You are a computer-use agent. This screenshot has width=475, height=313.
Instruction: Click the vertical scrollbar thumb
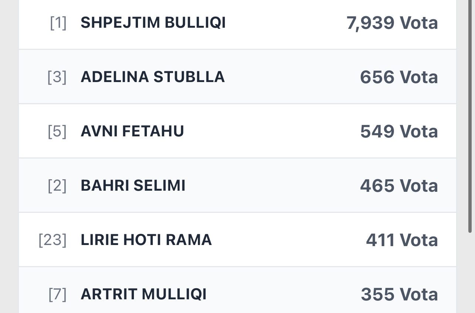(470, 111)
